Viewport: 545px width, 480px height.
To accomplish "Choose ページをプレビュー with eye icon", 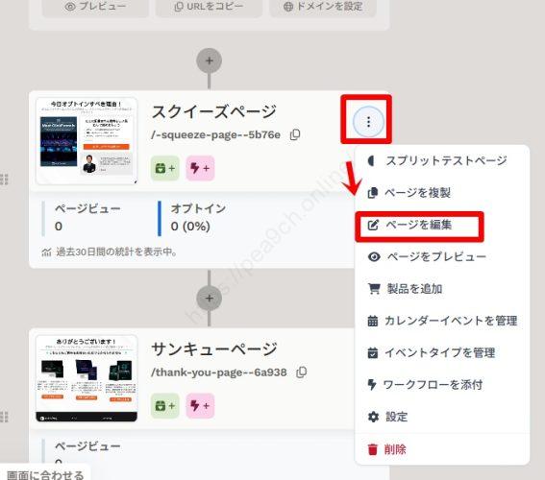I will click(427, 257).
